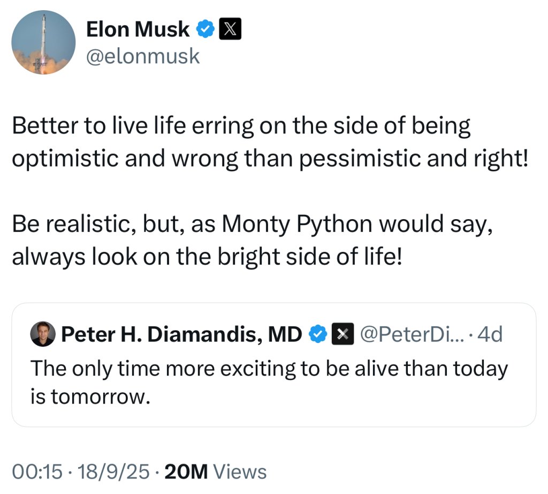Open the @elonmusk handle link
Screen dimensions: 548x494
coord(143,55)
